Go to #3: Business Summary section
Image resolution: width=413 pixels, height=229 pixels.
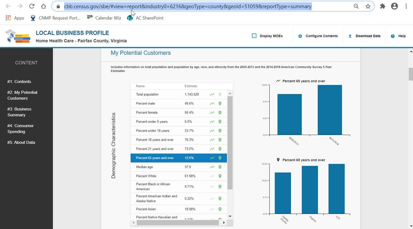[x=19, y=112]
